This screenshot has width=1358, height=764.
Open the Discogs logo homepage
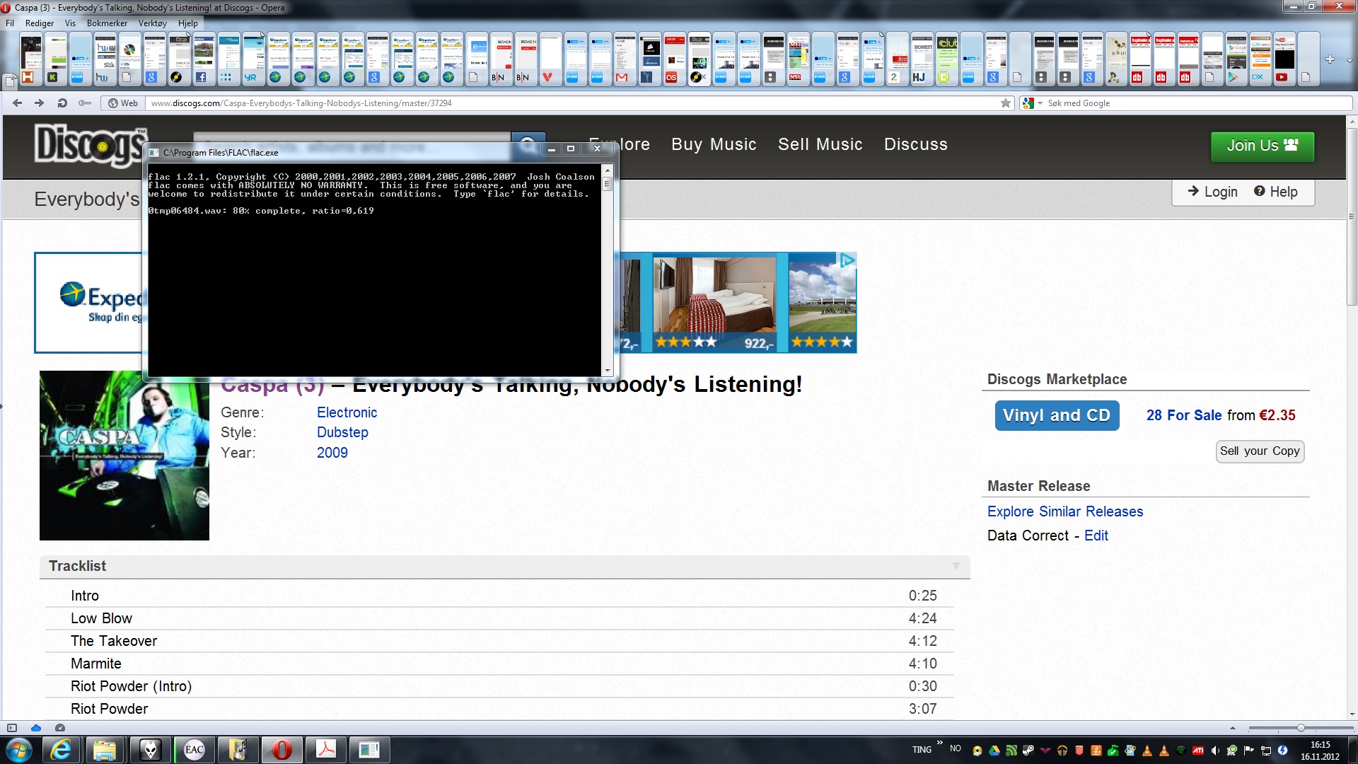coord(90,145)
